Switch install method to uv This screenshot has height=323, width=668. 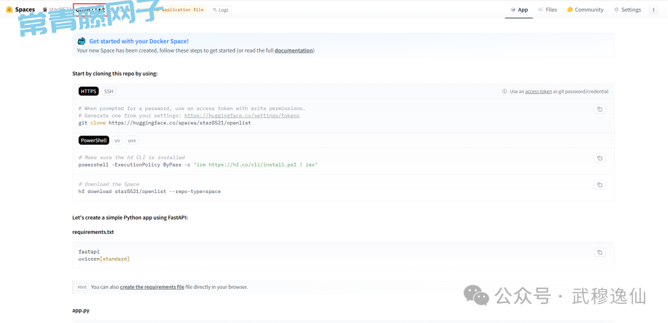(x=117, y=140)
